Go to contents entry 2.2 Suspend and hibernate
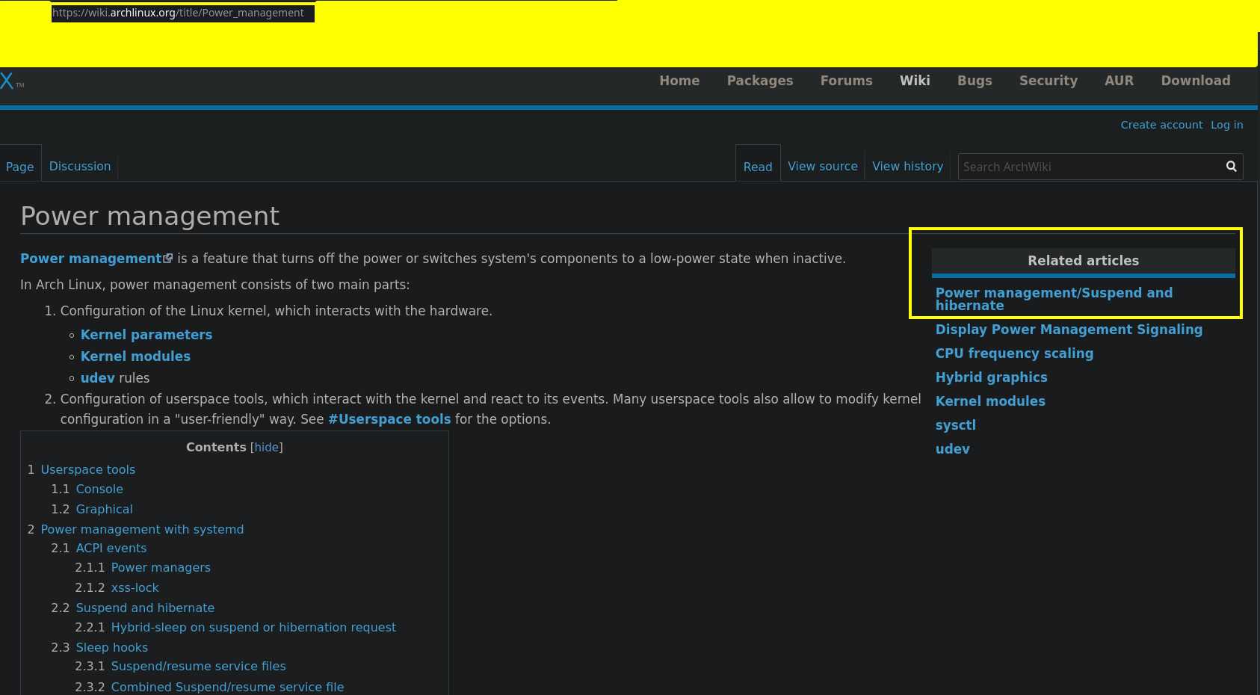1260x695 pixels. 145,608
